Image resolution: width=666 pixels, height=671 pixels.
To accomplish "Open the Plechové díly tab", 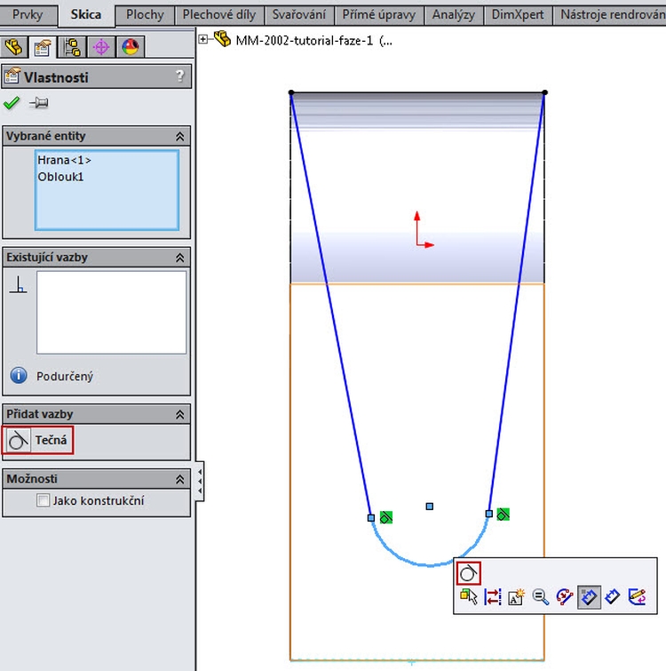I will 219,15.
